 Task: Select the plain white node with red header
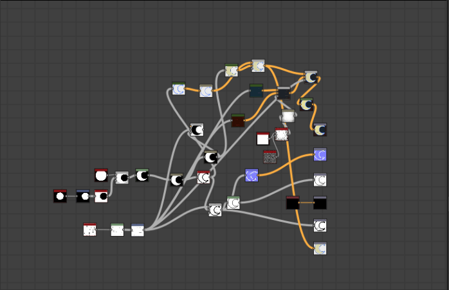pos(262,138)
